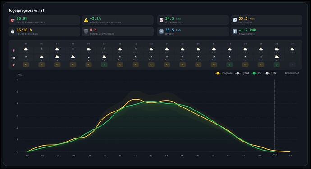
Task: Toggle the IST series in chart legend
Action: pos(256,73)
